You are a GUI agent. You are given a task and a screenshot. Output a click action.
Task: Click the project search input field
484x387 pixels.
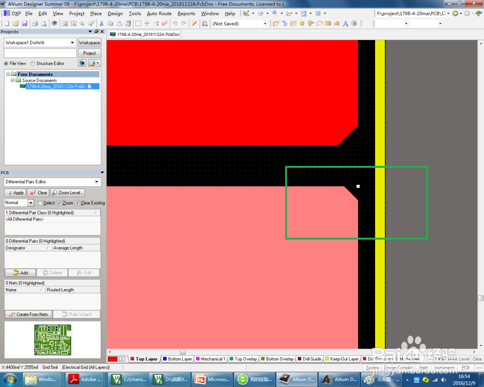pyautogui.click(x=40, y=53)
